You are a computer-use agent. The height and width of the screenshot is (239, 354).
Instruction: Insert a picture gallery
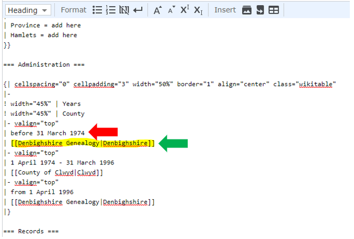click(247, 10)
